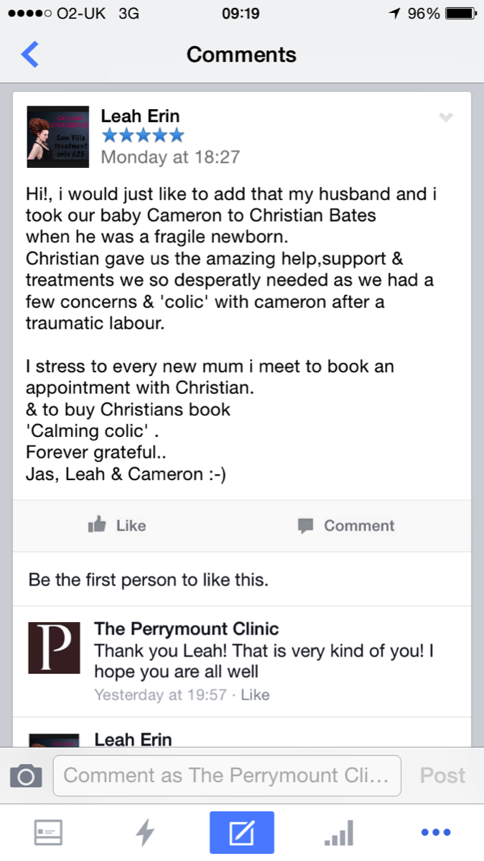This screenshot has height=861, width=484.
Task: Tap Leah Erin's profile picture
Action: click(58, 137)
